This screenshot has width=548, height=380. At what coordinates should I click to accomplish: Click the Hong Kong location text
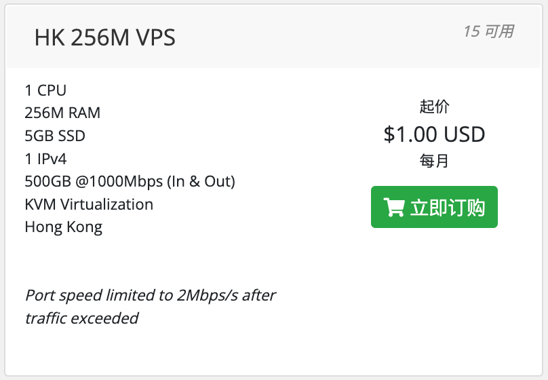pyautogui.click(x=63, y=227)
